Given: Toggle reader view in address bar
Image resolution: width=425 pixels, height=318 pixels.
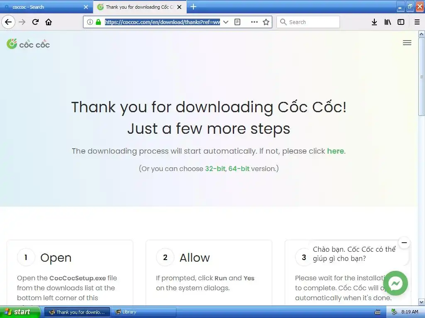Looking at the screenshot, I should (237, 22).
